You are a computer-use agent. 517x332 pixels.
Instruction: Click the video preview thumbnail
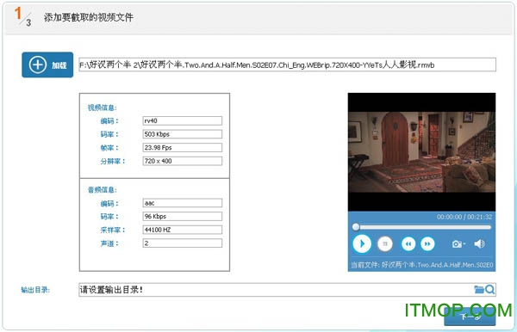421,151
